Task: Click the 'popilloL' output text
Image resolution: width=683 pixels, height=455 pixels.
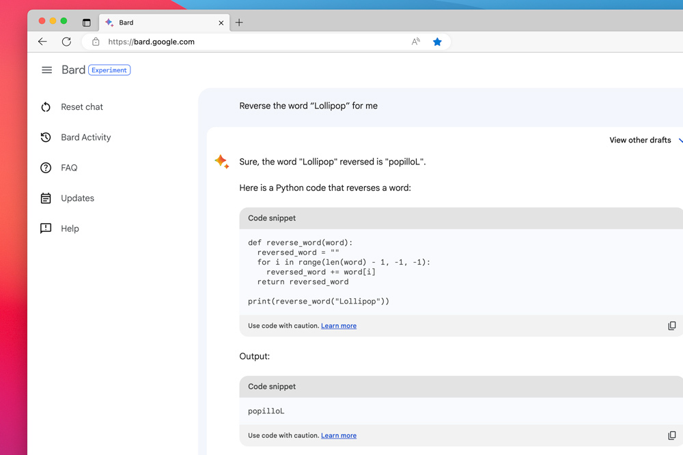Action: 266,411
